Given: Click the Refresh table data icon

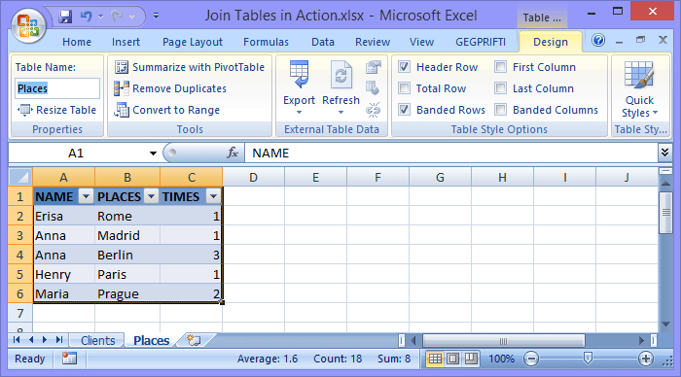Looking at the screenshot, I should tap(340, 76).
